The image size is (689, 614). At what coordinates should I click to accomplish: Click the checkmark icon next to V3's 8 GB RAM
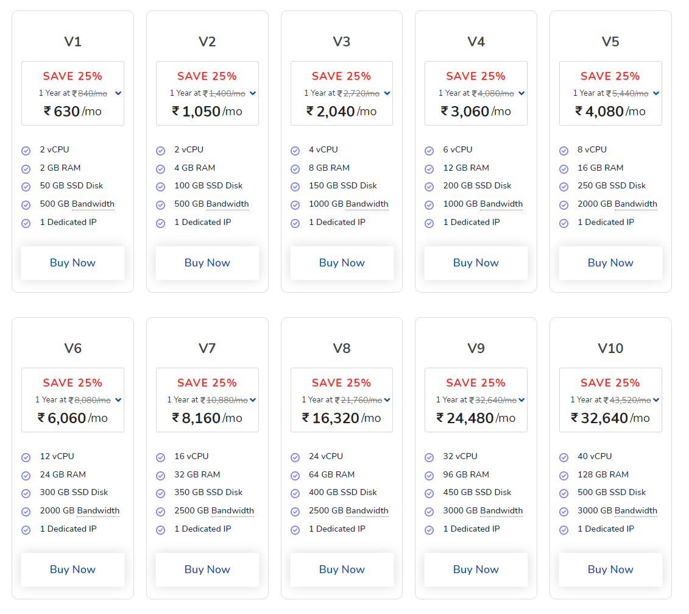(295, 169)
